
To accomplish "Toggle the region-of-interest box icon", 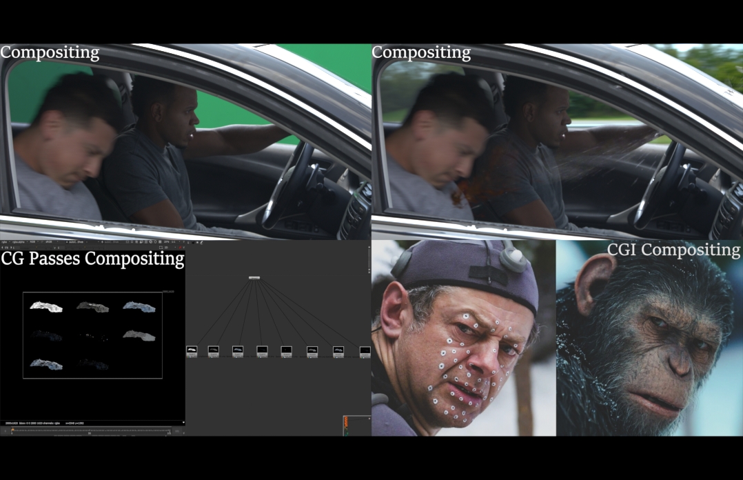I will coord(161,247).
